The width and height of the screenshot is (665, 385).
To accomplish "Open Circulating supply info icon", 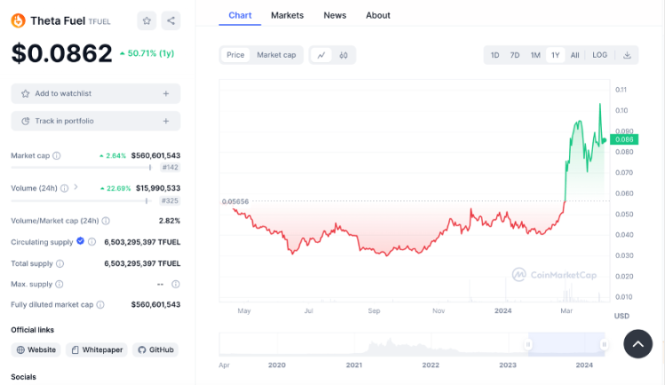I will (92, 242).
